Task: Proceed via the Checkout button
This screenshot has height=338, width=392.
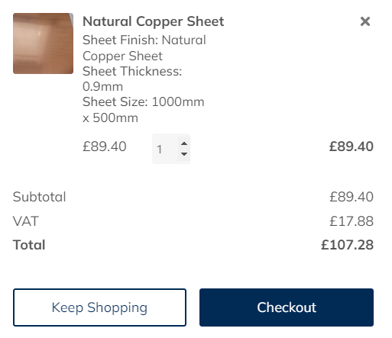Action: [x=287, y=307]
